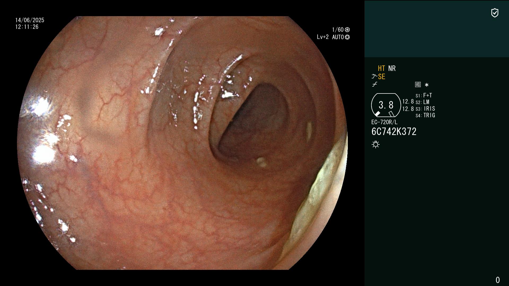Click the tone curve icon below SE
Screen dimensions: 509x286
tap(375, 84)
